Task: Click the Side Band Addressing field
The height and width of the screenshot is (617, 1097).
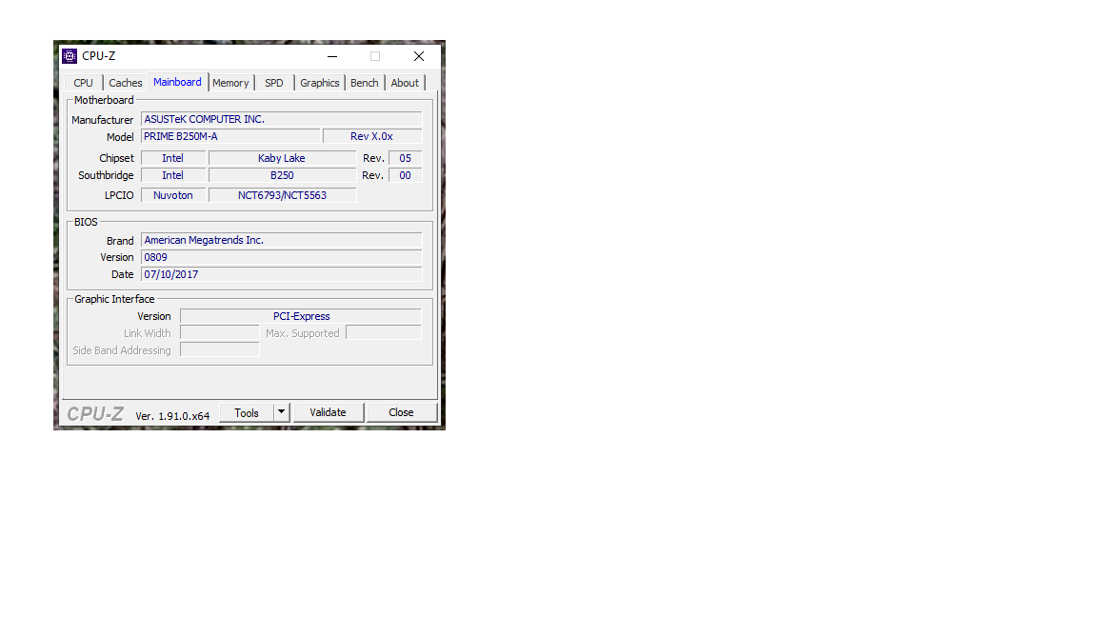Action: pos(220,349)
